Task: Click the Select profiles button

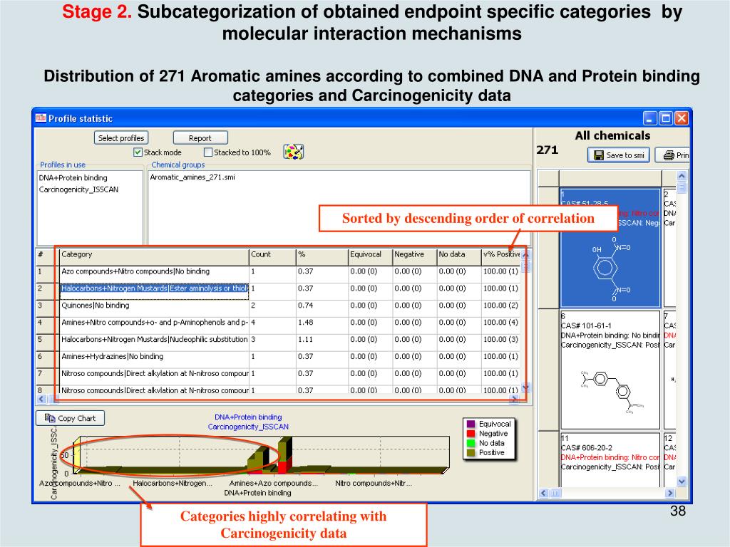Action: click(121, 138)
